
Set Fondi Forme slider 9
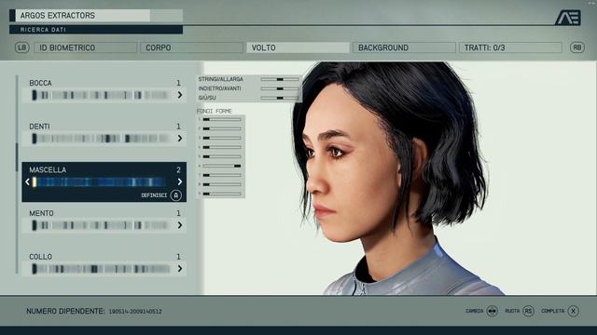222,194
